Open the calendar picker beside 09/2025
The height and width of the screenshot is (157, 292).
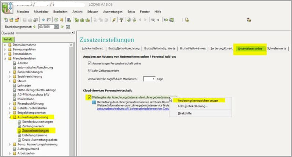56,27
